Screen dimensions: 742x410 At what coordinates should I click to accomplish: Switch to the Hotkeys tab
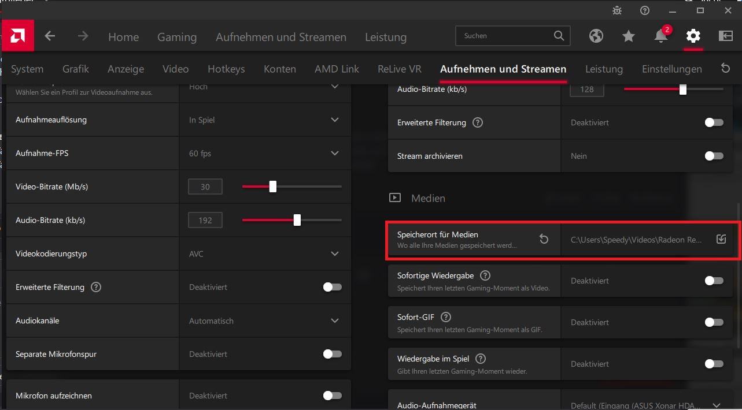pos(226,69)
